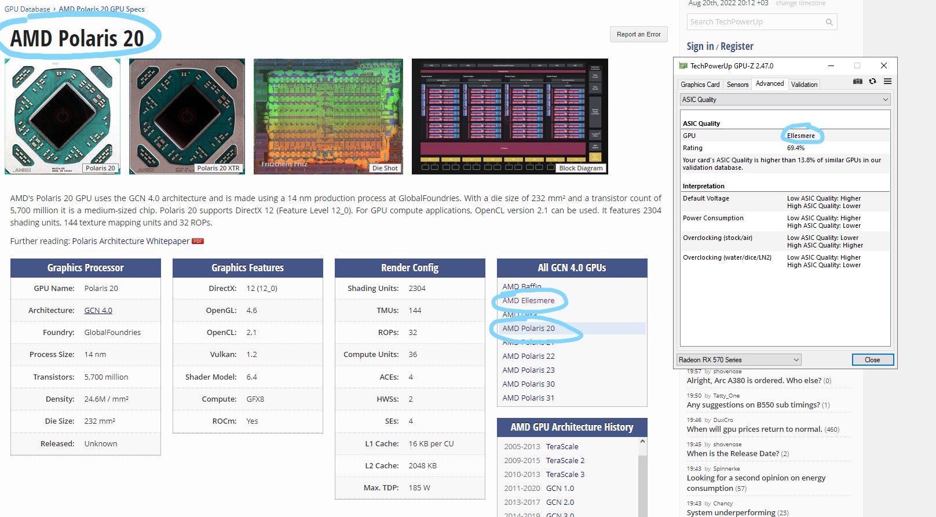Open the Die Shot thumbnail
Screen dimensions: 936x517
point(328,116)
